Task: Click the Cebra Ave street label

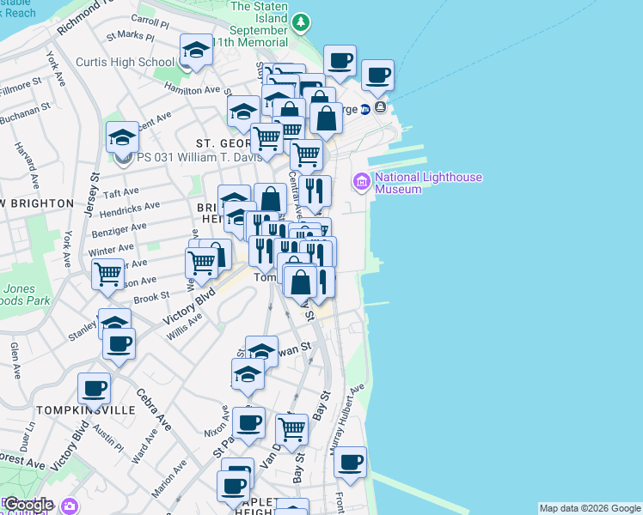Action: 154,409
